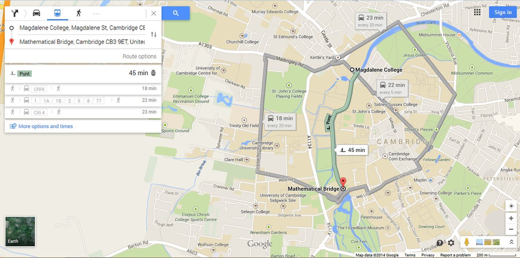Click Cambridge University Library marker
The width and height of the screenshot is (520, 258).
pyautogui.click(x=277, y=145)
